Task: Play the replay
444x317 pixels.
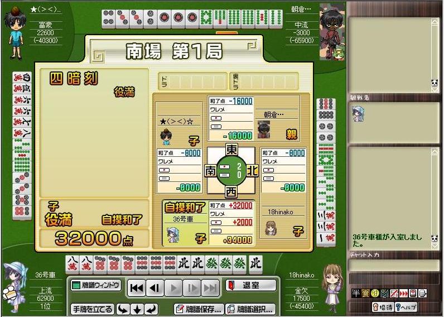Action: [x=173, y=288]
